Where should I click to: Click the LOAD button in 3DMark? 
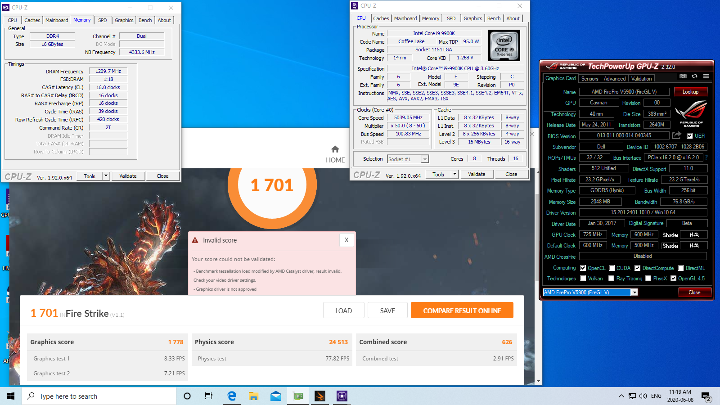point(343,310)
